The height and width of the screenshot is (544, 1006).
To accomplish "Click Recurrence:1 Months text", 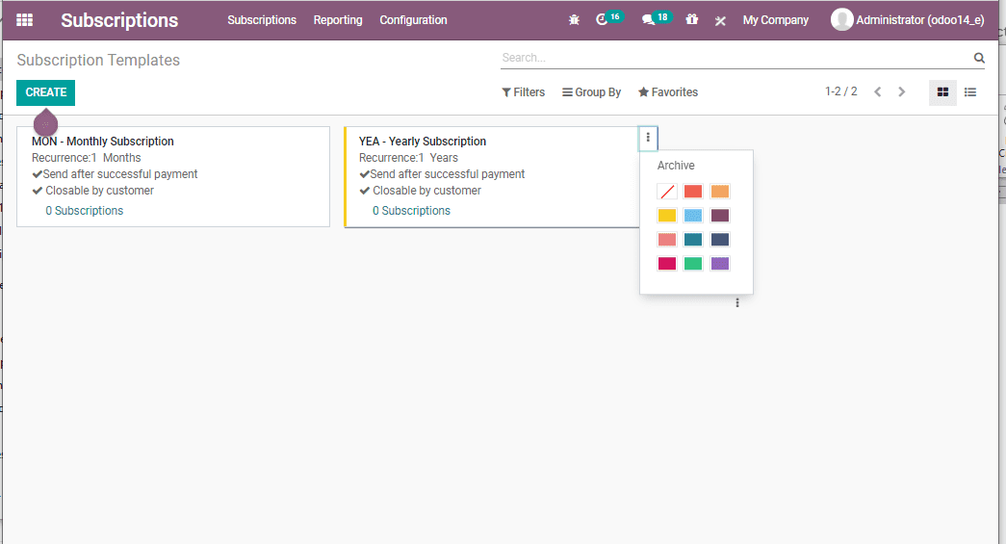I will click(x=86, y=158).
